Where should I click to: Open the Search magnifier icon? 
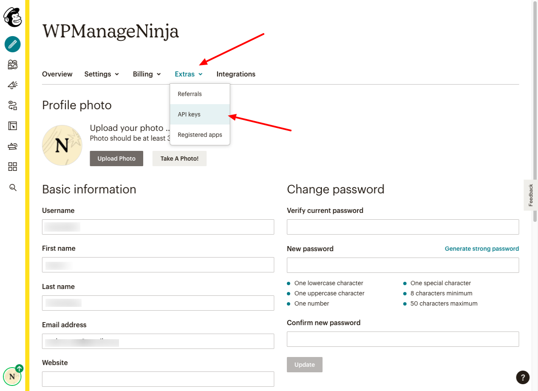pyautogui.click(x=12, y=187)
